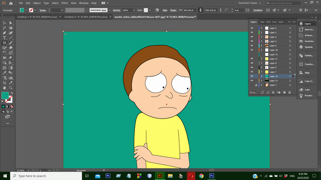This screenshot has height=180, width=321.
Task: Select the Selection tool (black arrow)
Action: pyautogui.click(x=5, y=23)
